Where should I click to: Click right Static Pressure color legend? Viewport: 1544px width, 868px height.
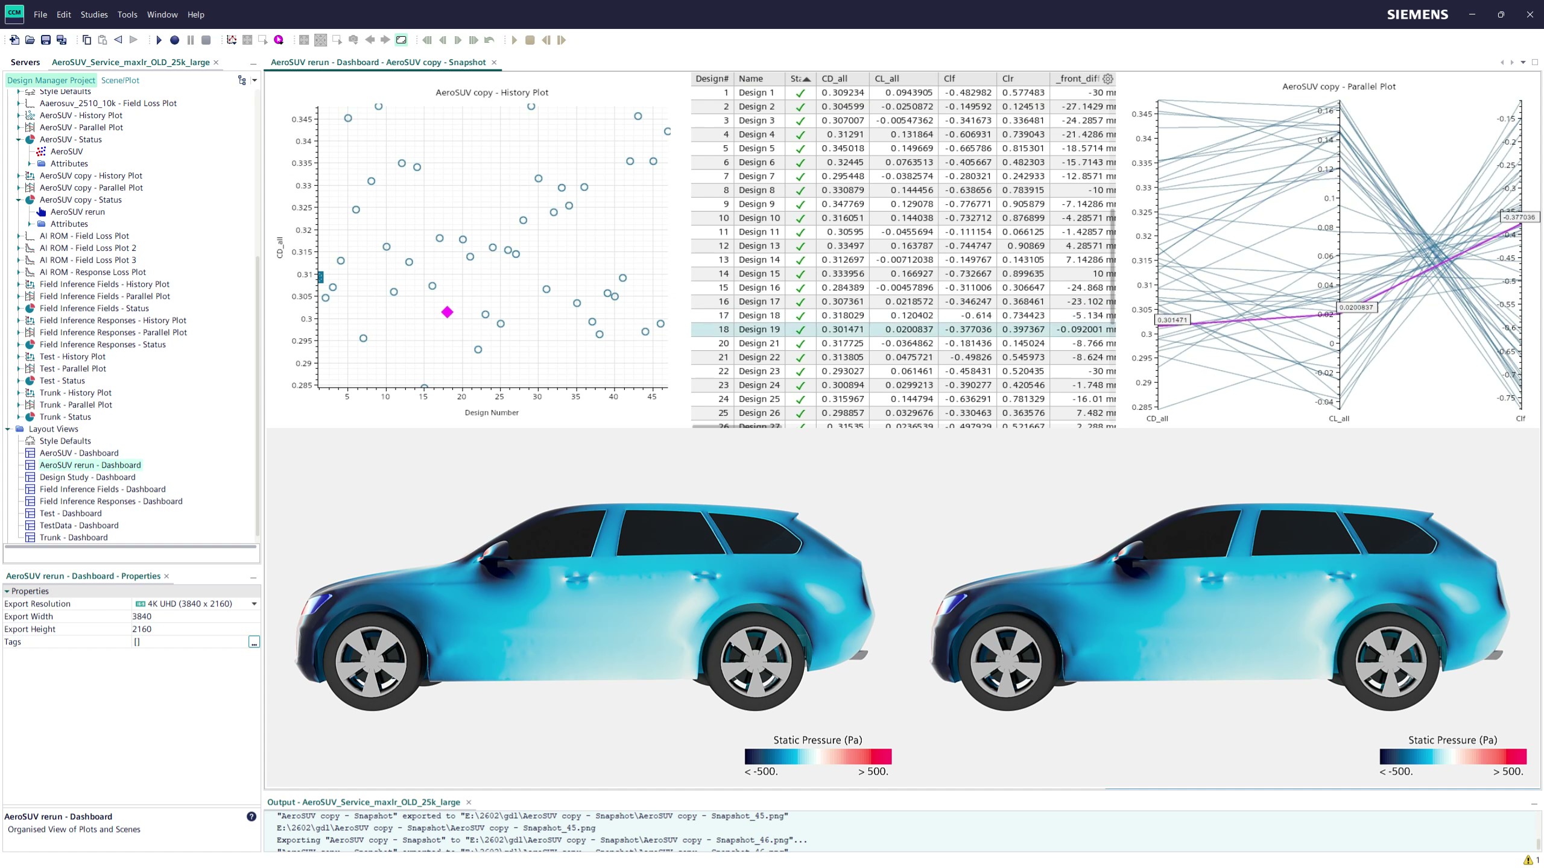point(1453,756)
